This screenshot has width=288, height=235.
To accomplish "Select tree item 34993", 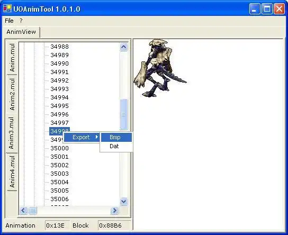I will 59,89.
